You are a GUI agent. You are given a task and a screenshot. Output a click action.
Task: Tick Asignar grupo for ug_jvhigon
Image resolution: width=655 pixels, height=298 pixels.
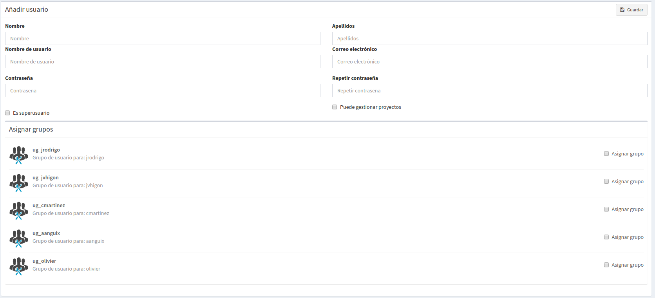pyautogui.click(x=606, y=181)
